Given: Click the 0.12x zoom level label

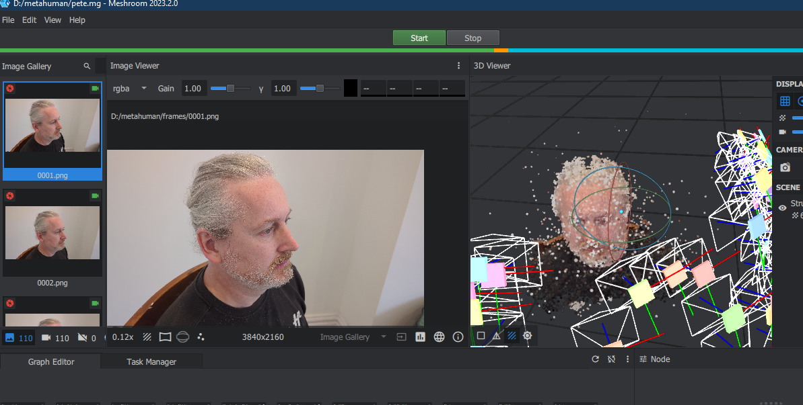Looking at the screenshot, I should (123, 337).
